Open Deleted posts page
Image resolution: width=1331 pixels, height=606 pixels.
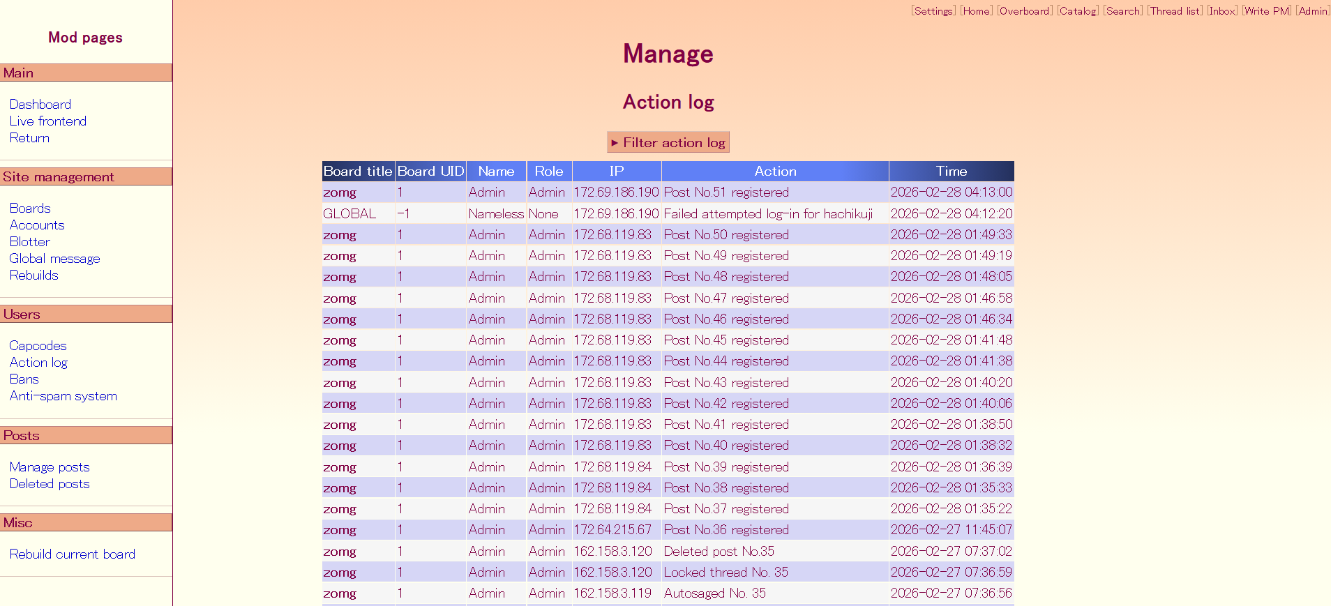tap(50, 484)
